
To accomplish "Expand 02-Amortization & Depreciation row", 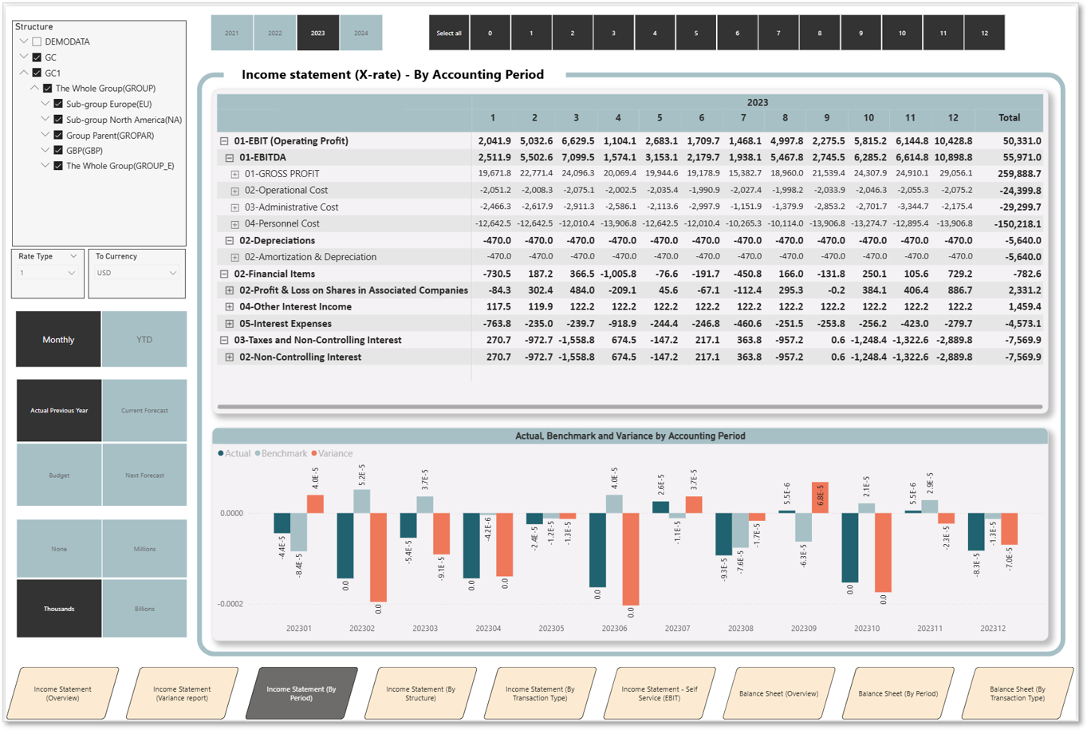I will pos(235,258).
